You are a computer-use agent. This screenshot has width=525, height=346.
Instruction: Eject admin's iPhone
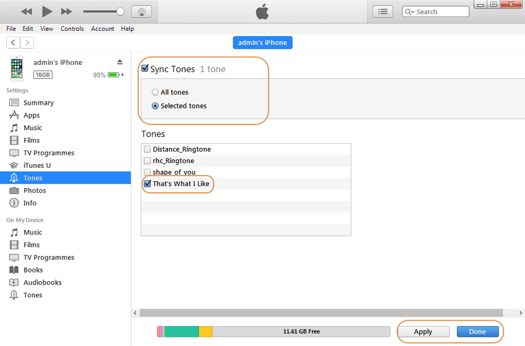(x=120, y=62)
